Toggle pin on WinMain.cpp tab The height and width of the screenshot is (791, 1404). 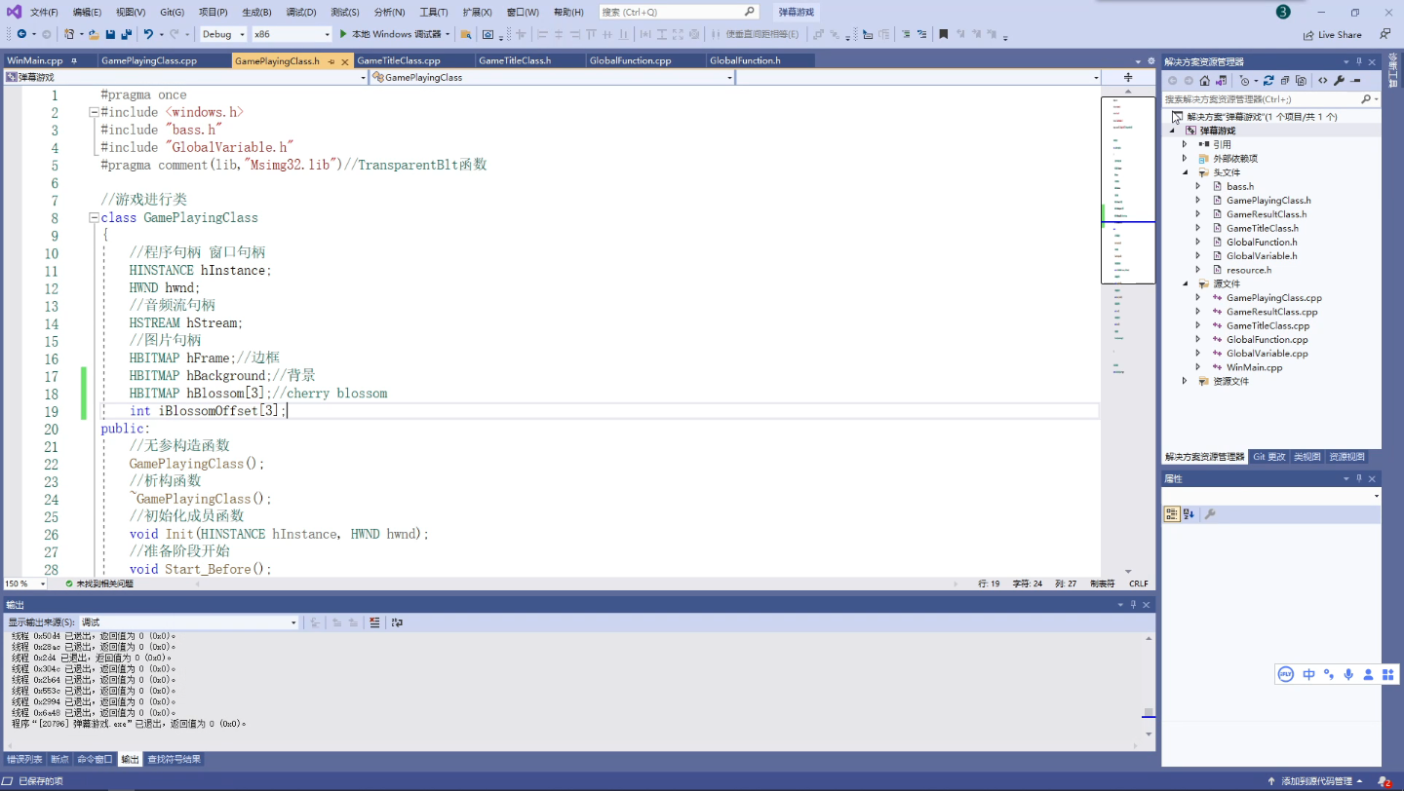click(x=74, y=60)
